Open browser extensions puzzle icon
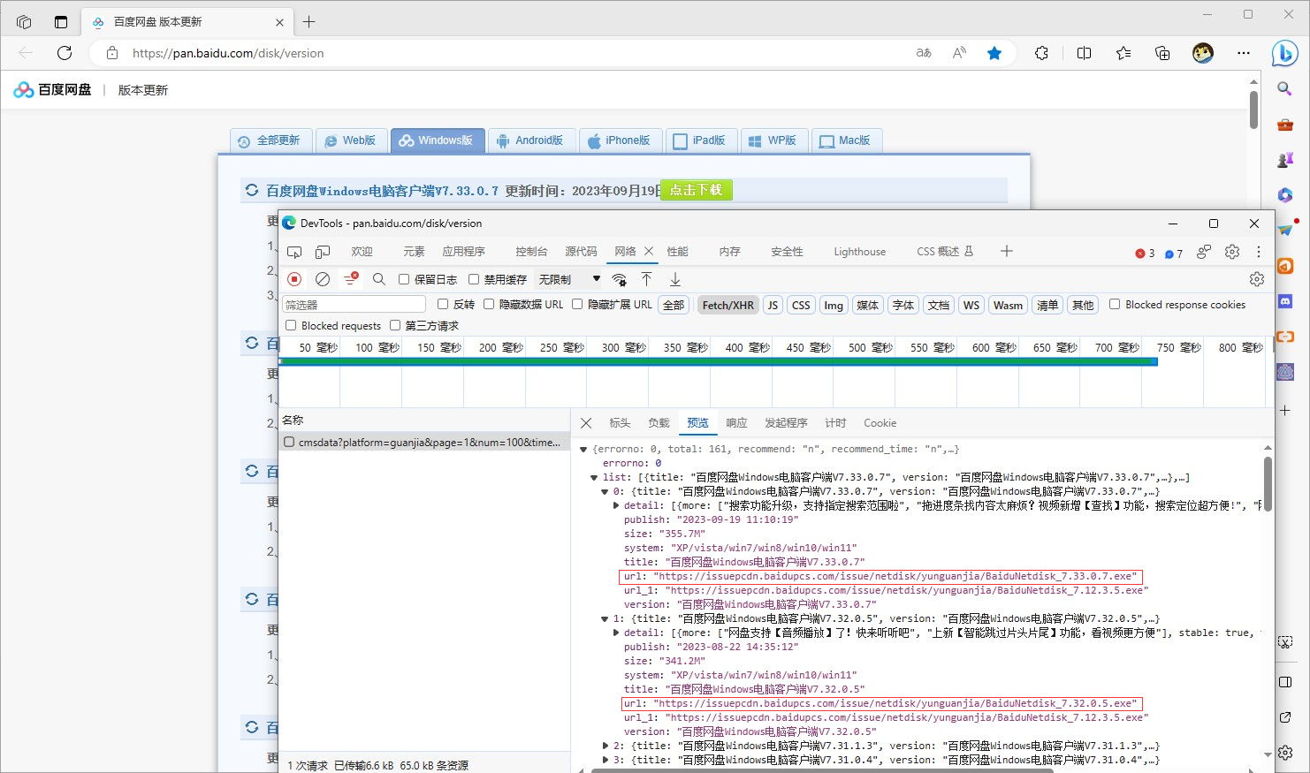This screenshot has height=773, width=1310. (1042, 53)
